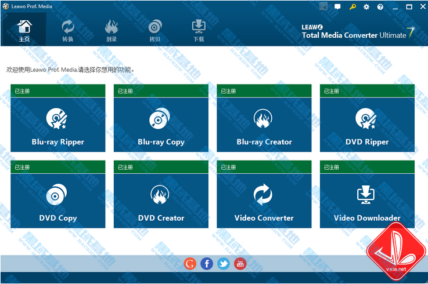The width and height of the screenshot is (428, 284).
Task: Open the Twitter social link icon
Action: (223, 264)
